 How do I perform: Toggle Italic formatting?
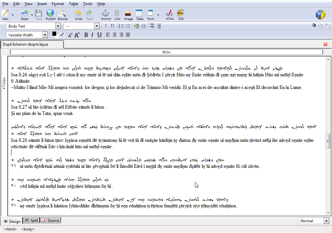click(92, 35)
